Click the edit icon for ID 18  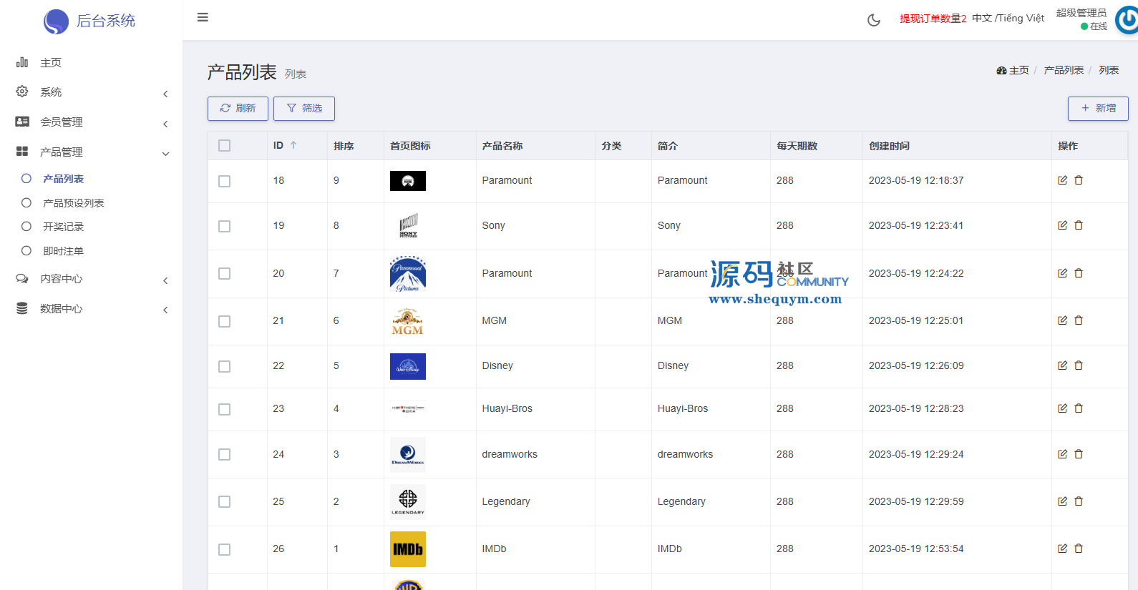1062,180
